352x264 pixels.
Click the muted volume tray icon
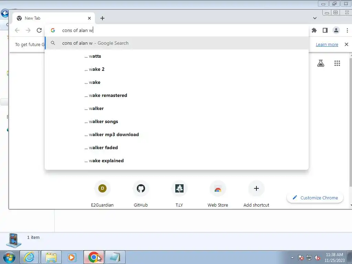click(317, 257)
